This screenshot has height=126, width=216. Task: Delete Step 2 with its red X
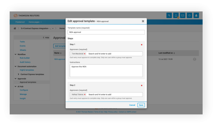(x=142, y=85)
